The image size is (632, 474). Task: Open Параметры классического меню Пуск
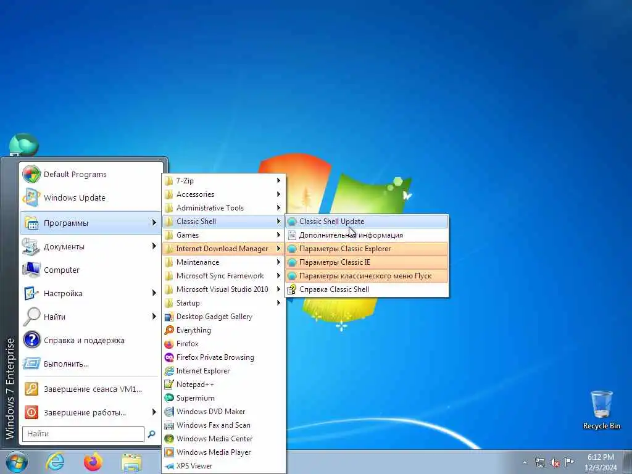[x=367, y=276]
